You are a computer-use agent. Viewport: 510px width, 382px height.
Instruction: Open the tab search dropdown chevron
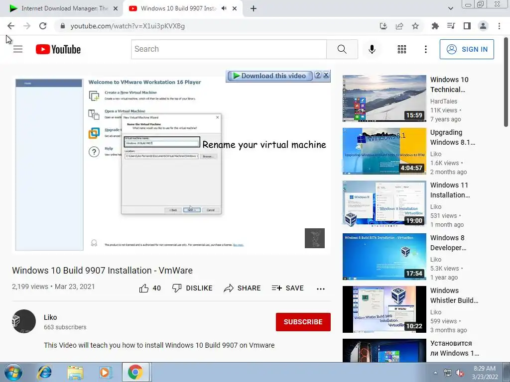click(x=450, y=8)
